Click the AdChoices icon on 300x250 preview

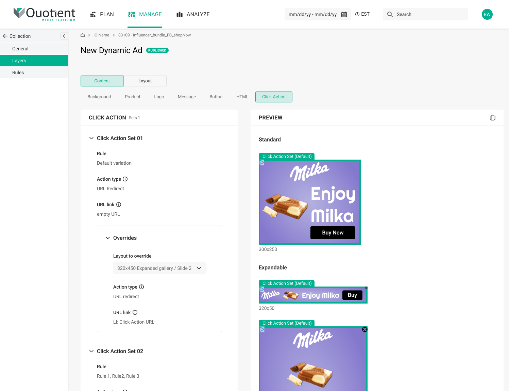tap(262, 163)
